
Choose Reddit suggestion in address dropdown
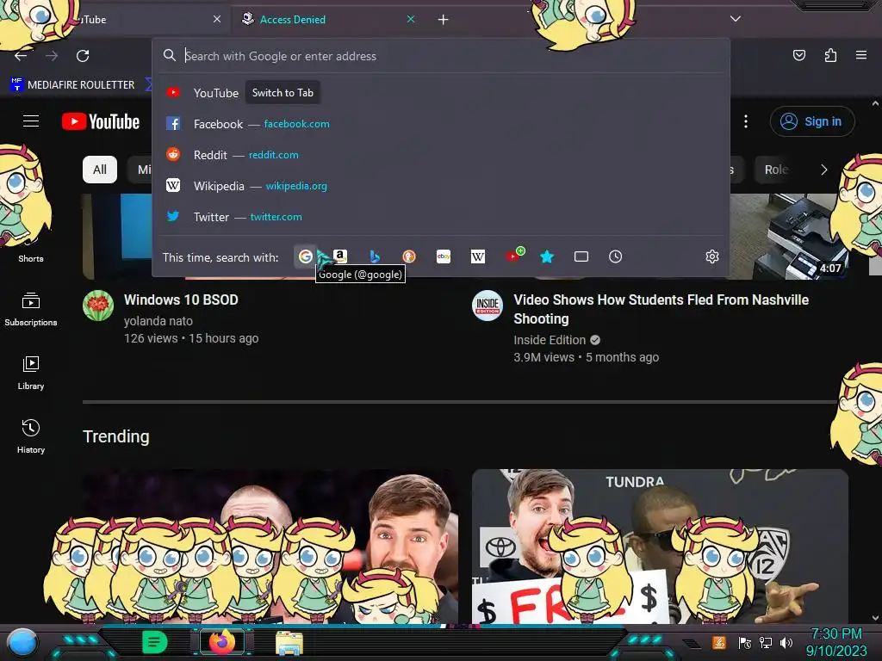coord(440,155)
